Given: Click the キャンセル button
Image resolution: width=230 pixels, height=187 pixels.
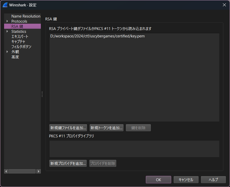Looking at the screenshot, I should click(x=186, y=180).
